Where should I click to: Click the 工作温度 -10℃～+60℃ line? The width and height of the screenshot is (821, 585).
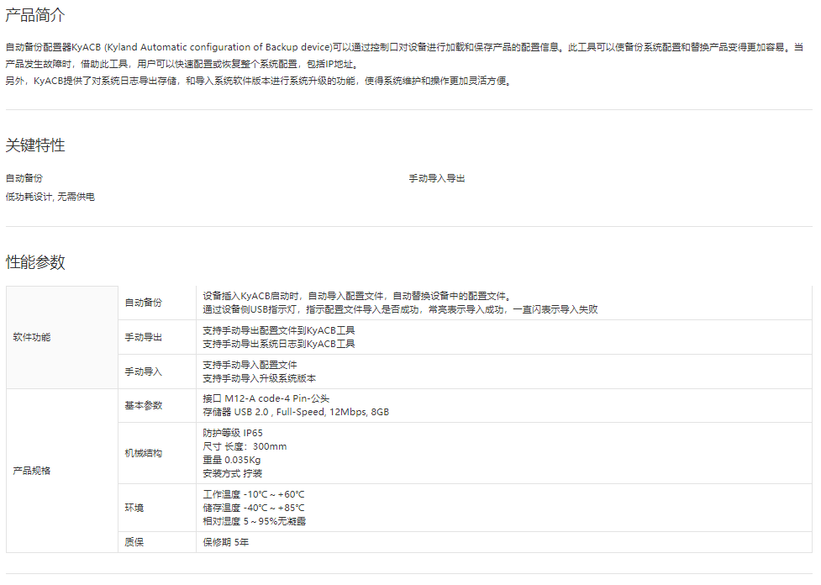click(x=254, y=494)
